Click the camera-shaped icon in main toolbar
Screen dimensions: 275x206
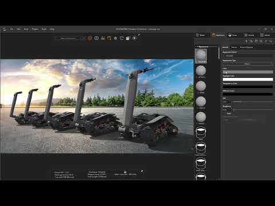click(103, 38)
